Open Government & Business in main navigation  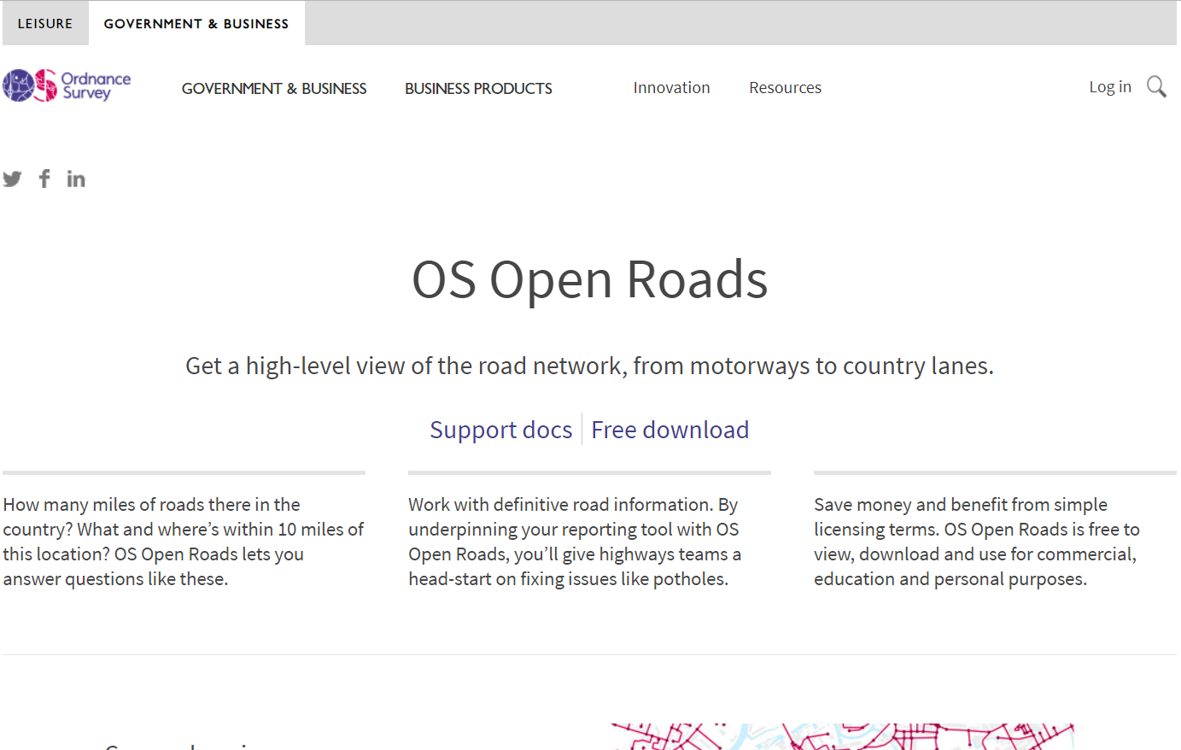coord(274,88)
